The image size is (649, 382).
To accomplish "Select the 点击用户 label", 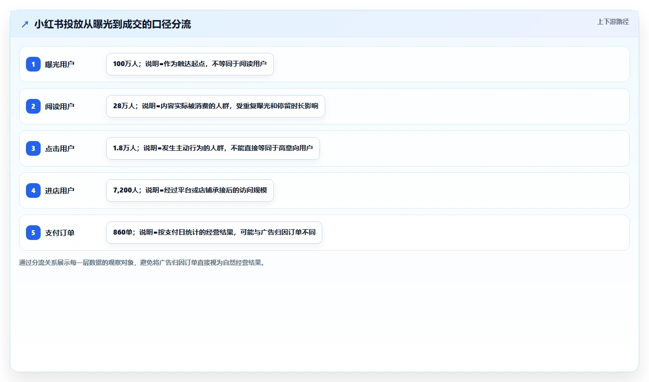I will click(x=60, y=148).
